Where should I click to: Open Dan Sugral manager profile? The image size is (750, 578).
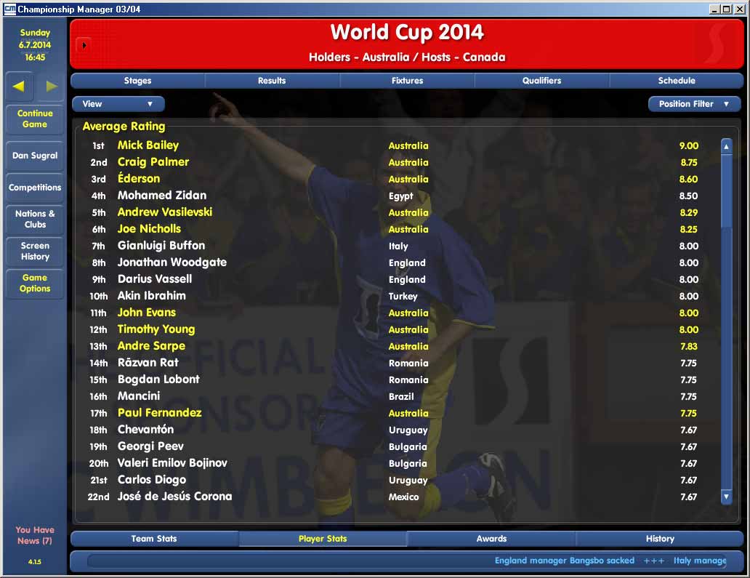pos(35,156)
